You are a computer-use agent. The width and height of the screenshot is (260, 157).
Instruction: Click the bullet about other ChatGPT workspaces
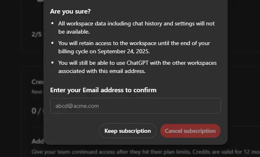(138, 67)
